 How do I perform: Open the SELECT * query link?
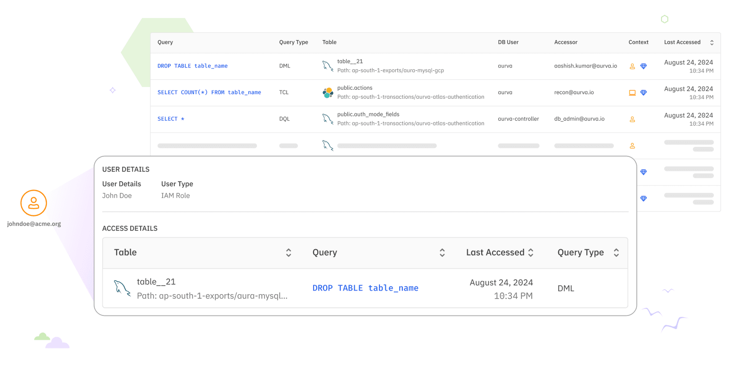[171, 119]
